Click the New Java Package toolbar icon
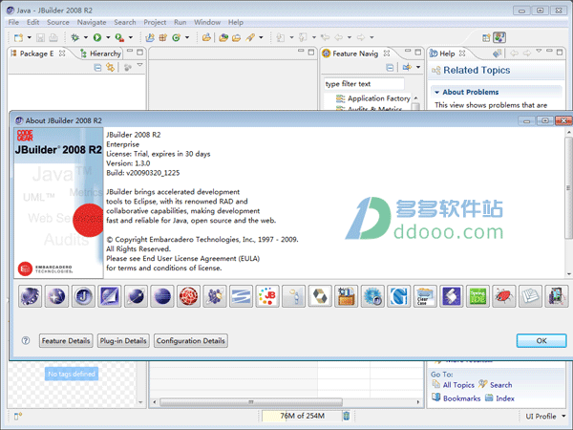573x430 pixels. pyautogui.click(x=163, y=37)
